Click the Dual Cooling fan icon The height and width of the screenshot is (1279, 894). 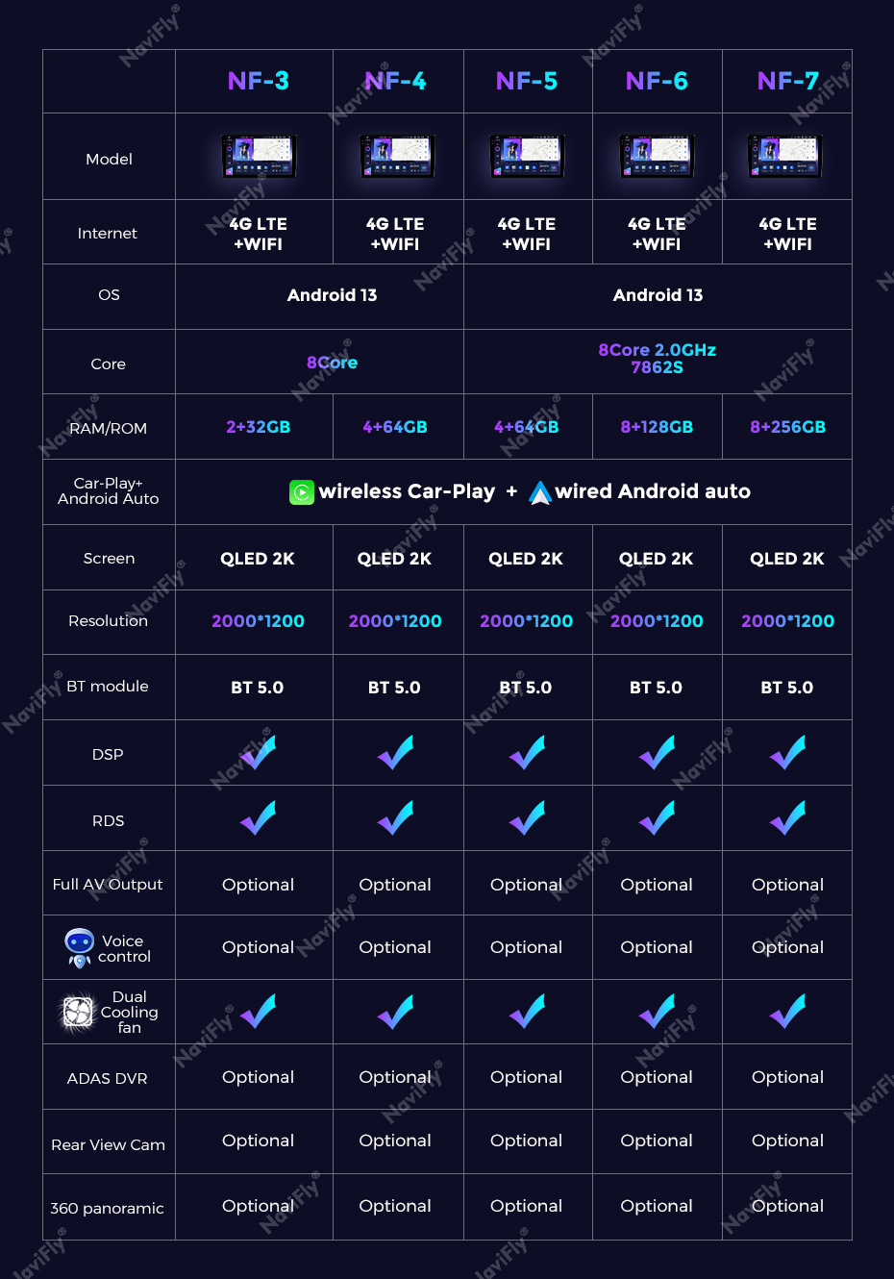coord(77,1013)
